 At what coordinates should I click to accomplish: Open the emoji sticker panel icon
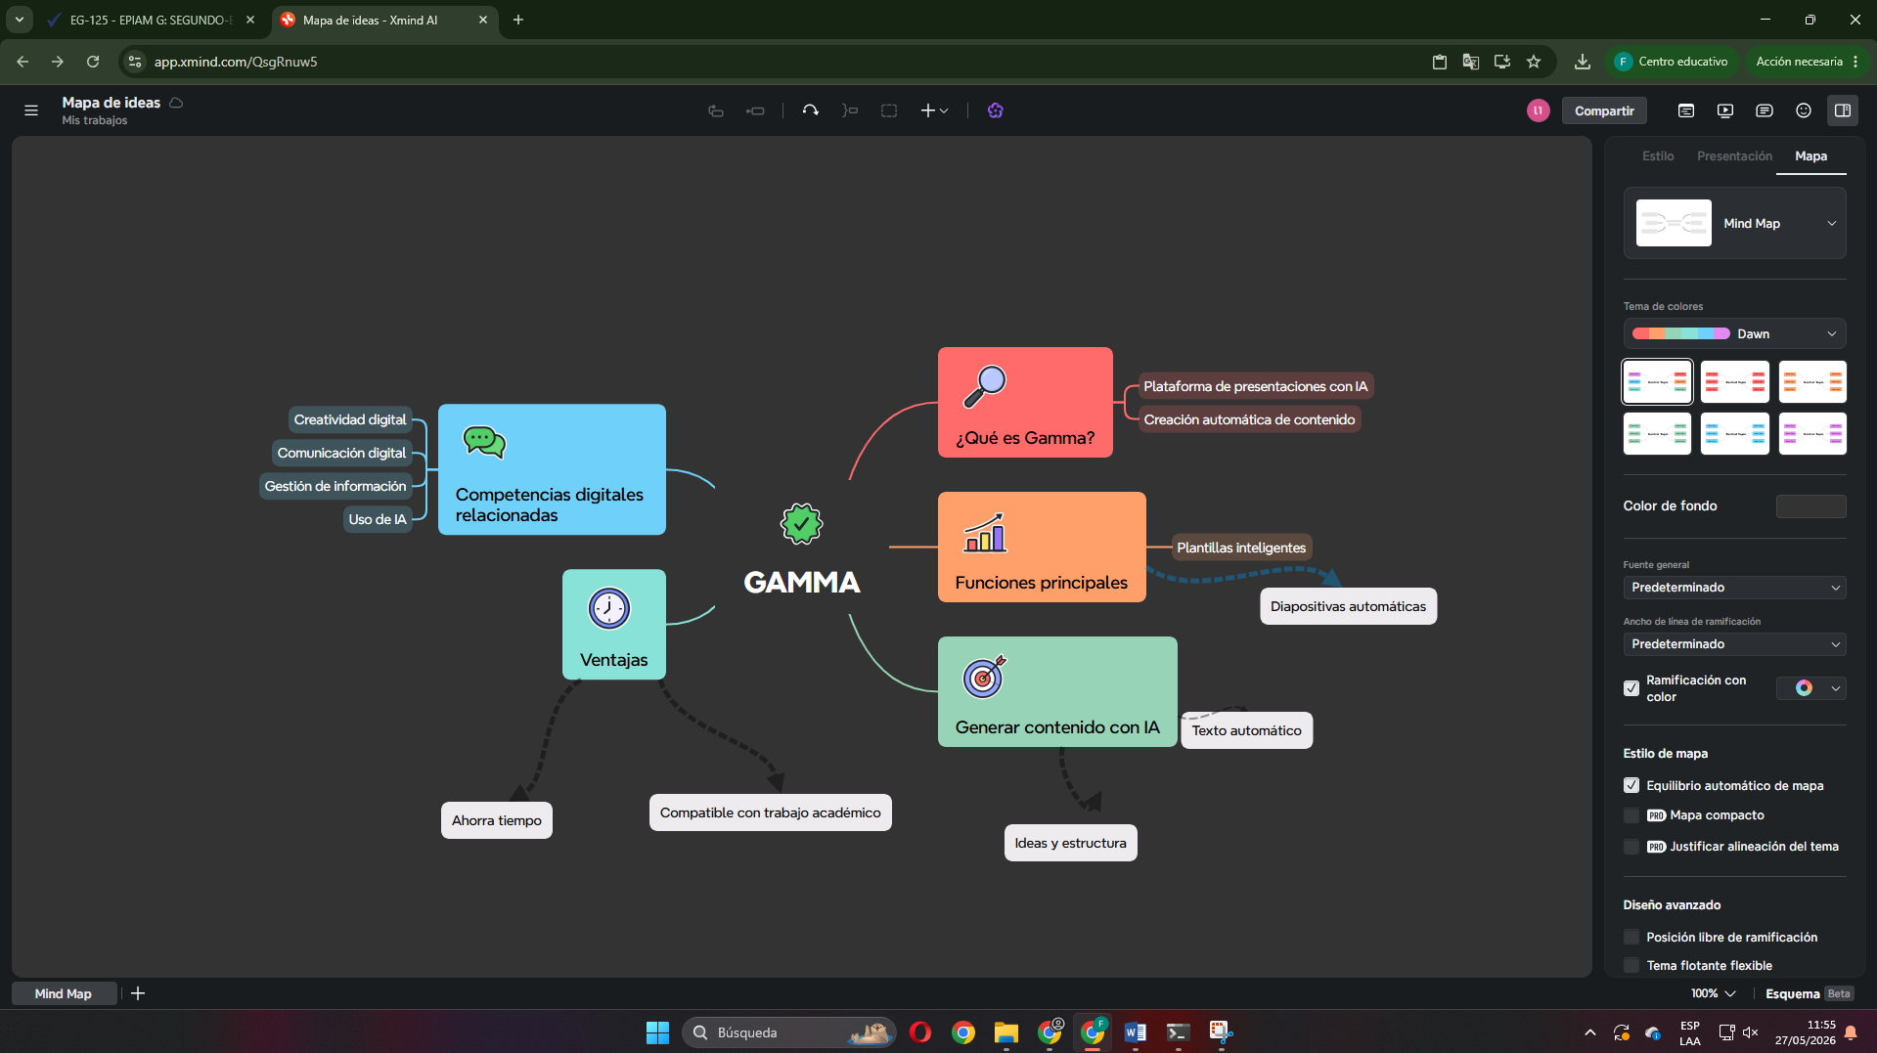[x=1803, y=110]
